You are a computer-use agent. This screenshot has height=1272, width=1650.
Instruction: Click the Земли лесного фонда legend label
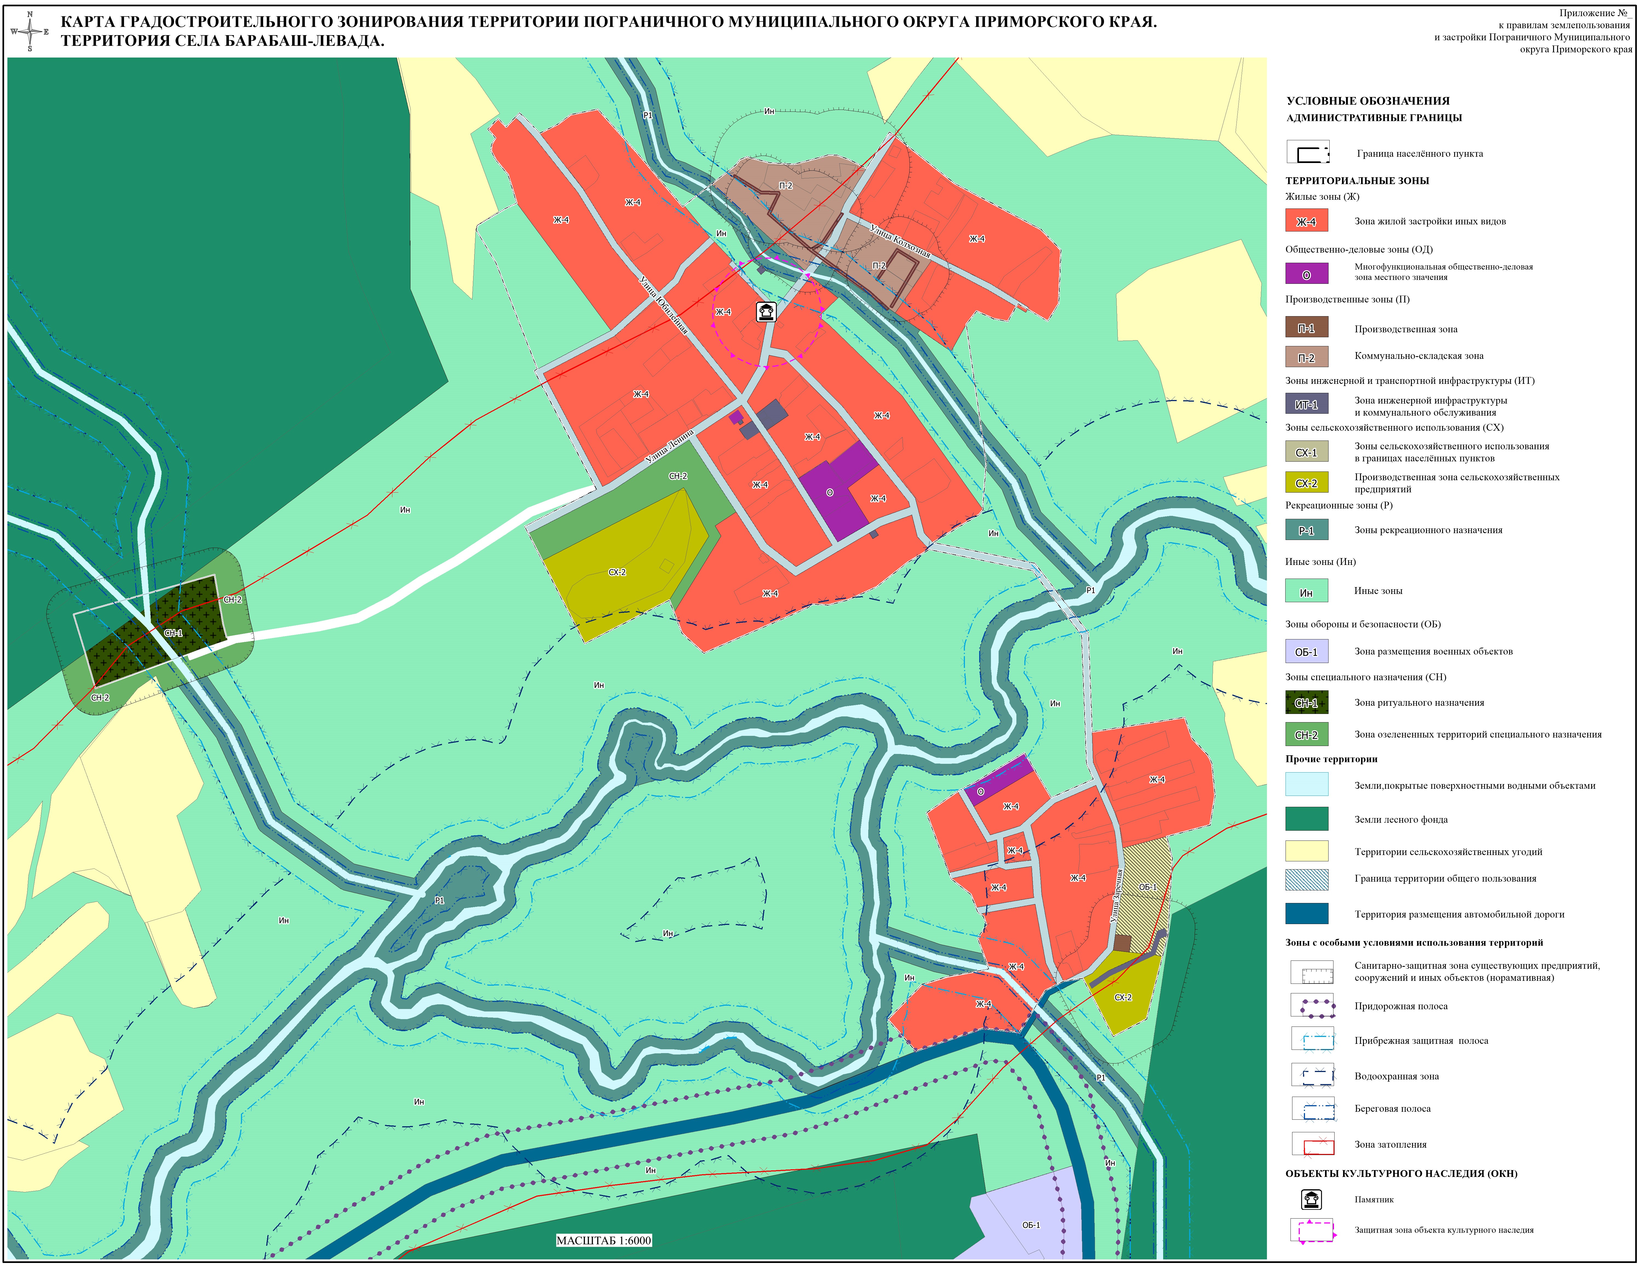tap(1401, 819)
